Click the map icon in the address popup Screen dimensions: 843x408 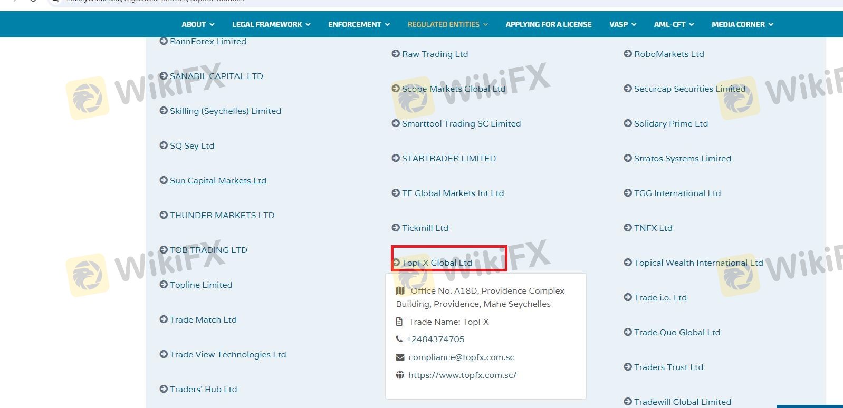coord(400,290)
